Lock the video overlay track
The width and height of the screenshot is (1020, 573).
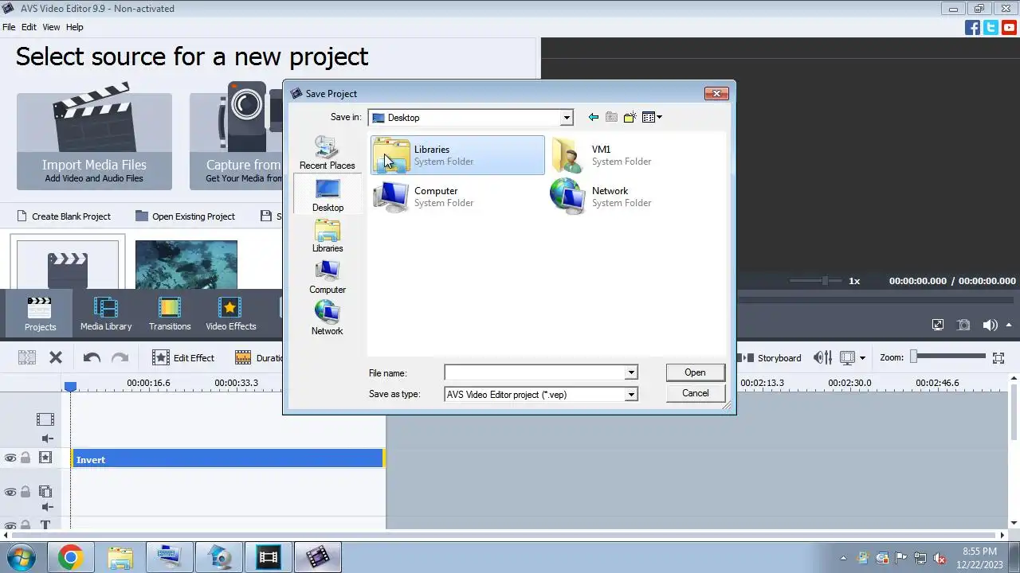[25, 492]
